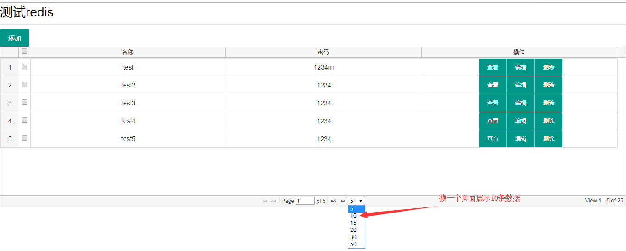Select 20 in page size list
626x251 pixels.
357,230
